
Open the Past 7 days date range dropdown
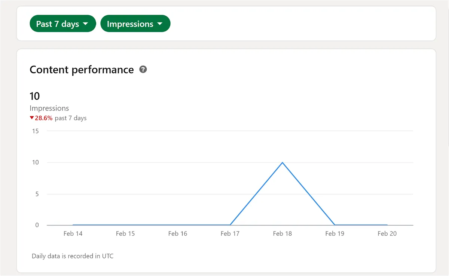pos(63,24)
